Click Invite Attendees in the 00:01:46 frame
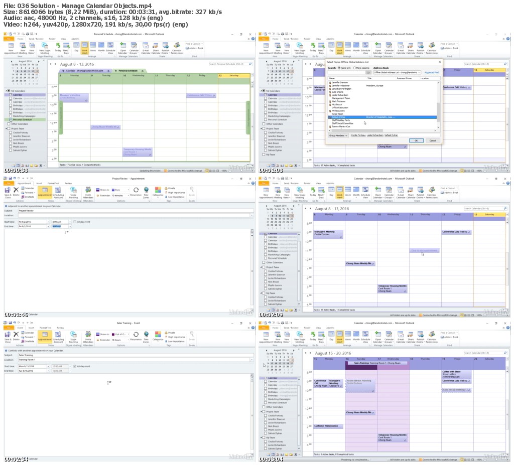Image resolution: width=514 pixels, height=465 pixels. 88,192
